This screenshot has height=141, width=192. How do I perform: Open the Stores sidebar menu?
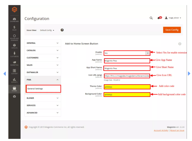(14, 89)
